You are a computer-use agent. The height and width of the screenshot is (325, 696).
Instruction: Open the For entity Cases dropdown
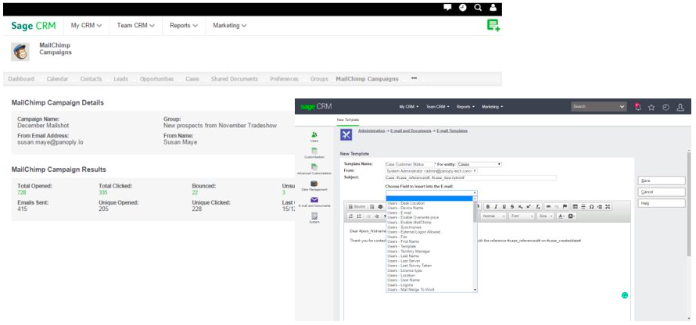pyautogui.click(x=479, y=164)
